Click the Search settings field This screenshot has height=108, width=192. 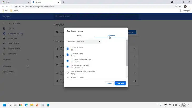pyautogui.click(x=96, y=16)
